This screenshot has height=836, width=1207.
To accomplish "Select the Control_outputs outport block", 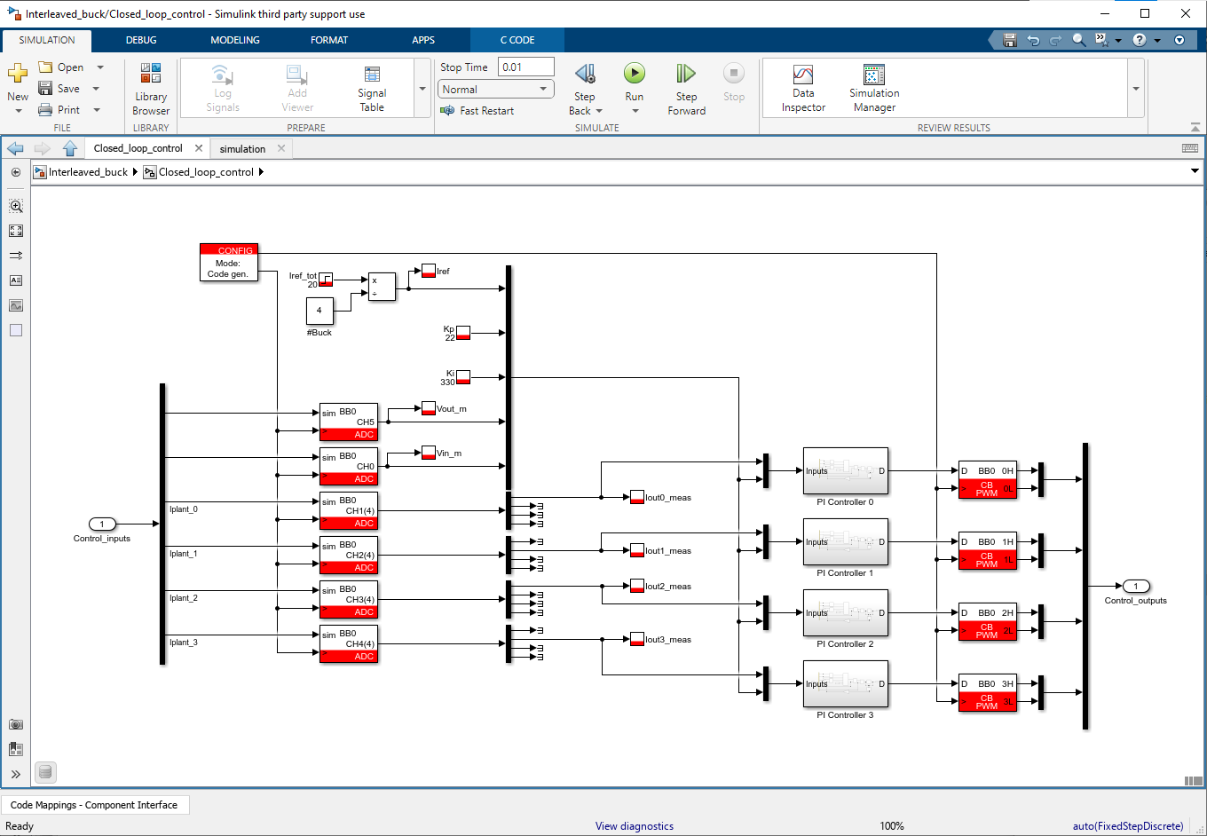I will point(1136,586).
